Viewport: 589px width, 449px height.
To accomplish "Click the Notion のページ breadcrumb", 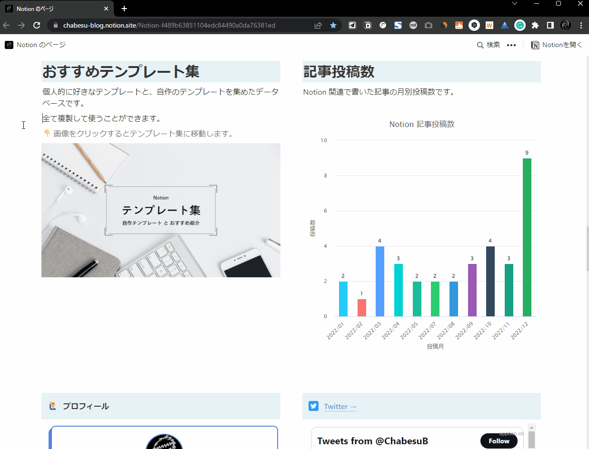I will pos(41,45).
